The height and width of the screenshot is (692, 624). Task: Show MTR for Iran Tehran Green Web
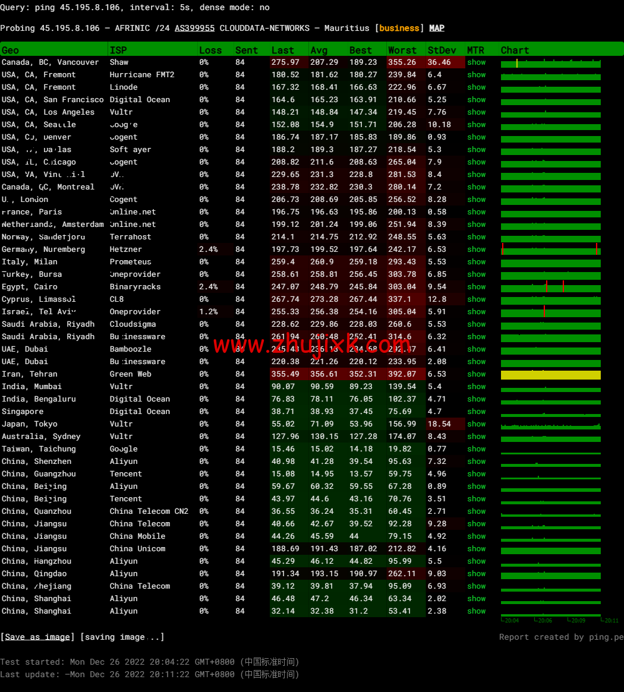[x=476, y=374]
